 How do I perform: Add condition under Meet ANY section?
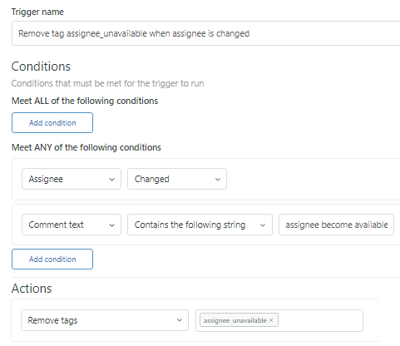tap(52, 259)
